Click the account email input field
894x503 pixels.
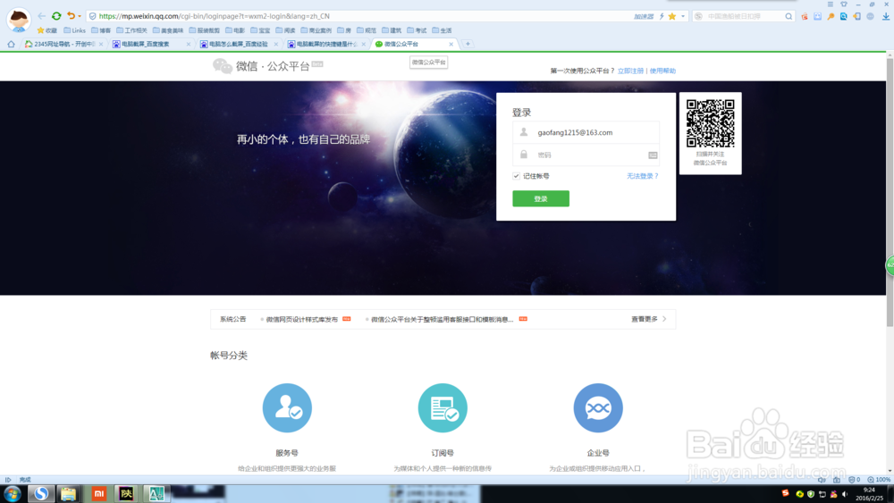(x=586, y=132)
